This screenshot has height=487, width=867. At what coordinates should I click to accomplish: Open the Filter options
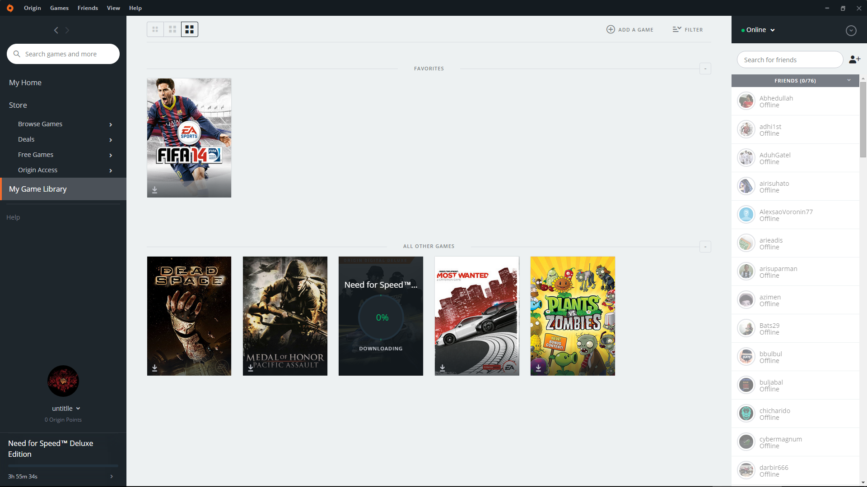click(x=687, y=29)
